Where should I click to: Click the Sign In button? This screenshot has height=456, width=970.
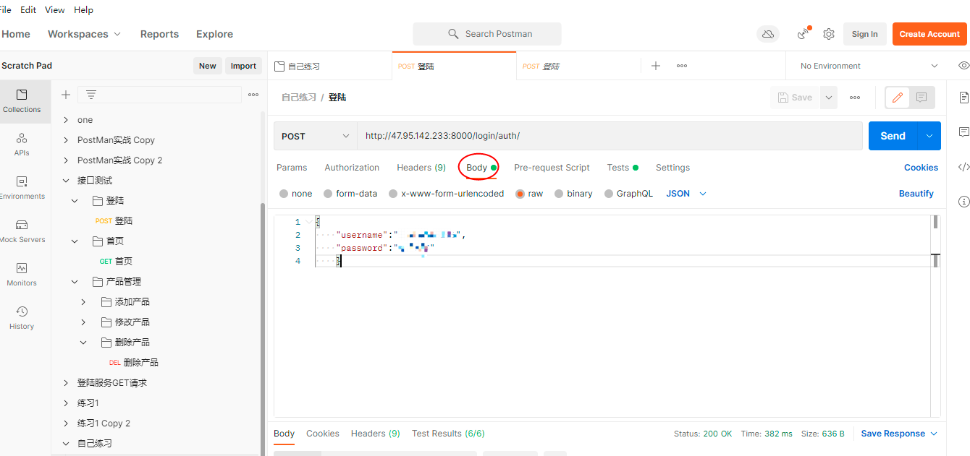[864, 34]
